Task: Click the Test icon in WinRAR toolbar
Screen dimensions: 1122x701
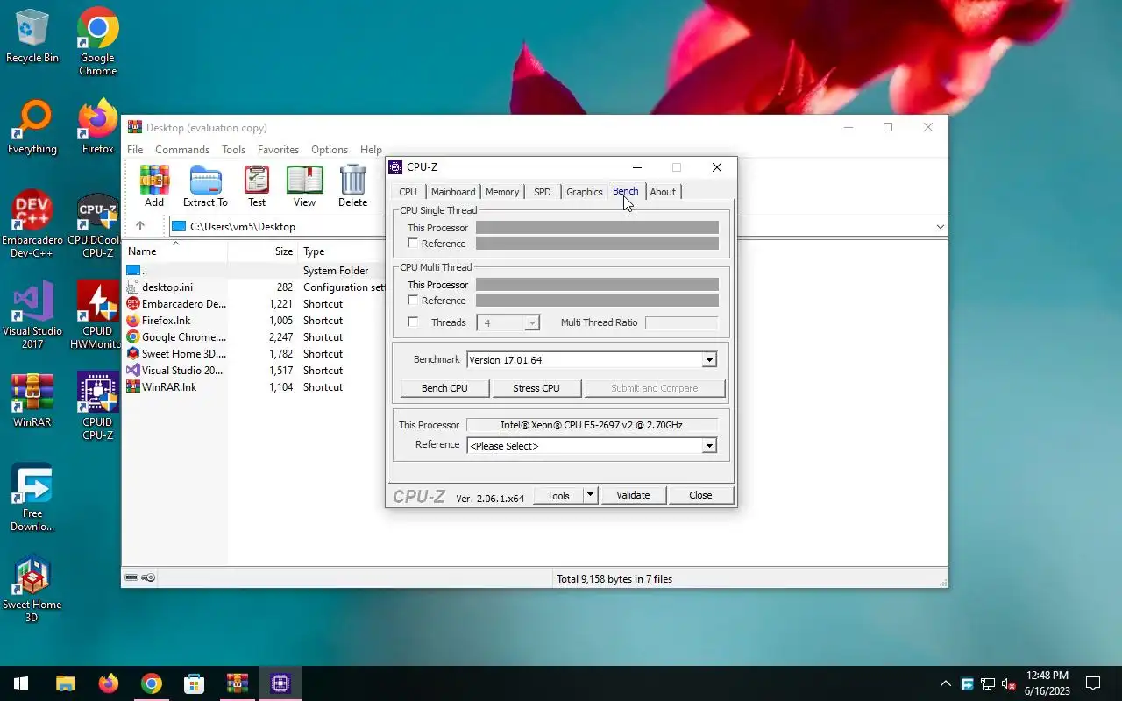Action: click(x=257, y=186)
